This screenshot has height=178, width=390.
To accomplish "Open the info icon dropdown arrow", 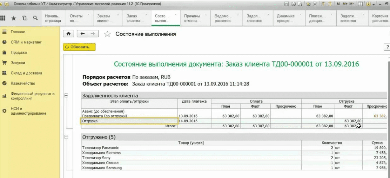I will click(x=374, y=4).
